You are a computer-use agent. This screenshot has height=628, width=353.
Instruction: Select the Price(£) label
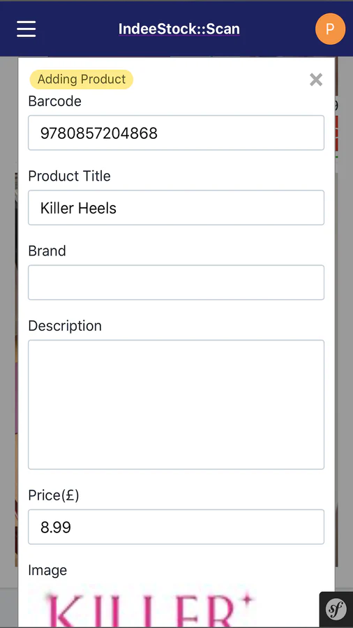click(x=54, y=496)
